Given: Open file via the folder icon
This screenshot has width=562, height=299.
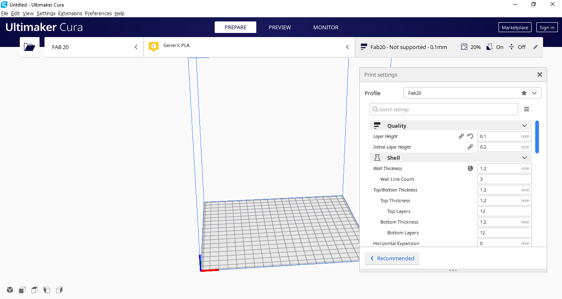Looking at the screenshot, I should pos(30,47).
